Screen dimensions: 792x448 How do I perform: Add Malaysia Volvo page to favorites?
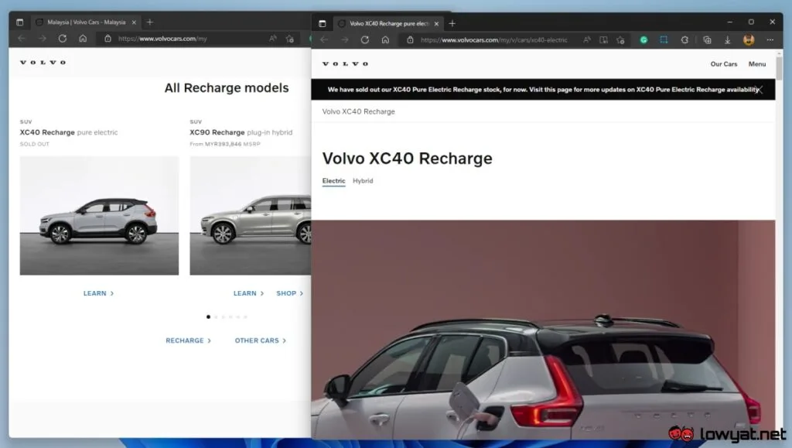click(290, 39)
